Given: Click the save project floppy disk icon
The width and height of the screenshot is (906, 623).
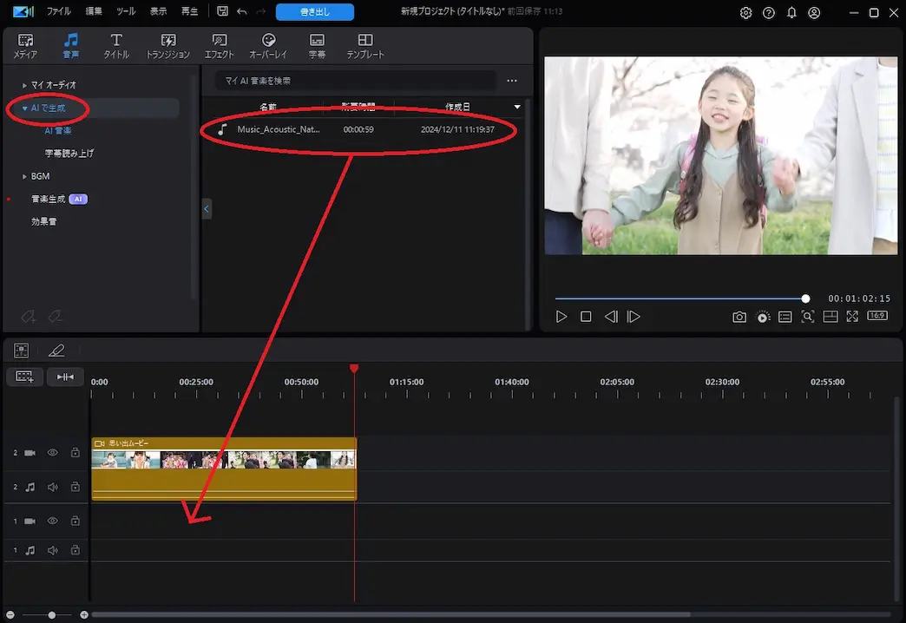Looking at the screenshot, I should (223, 12).
